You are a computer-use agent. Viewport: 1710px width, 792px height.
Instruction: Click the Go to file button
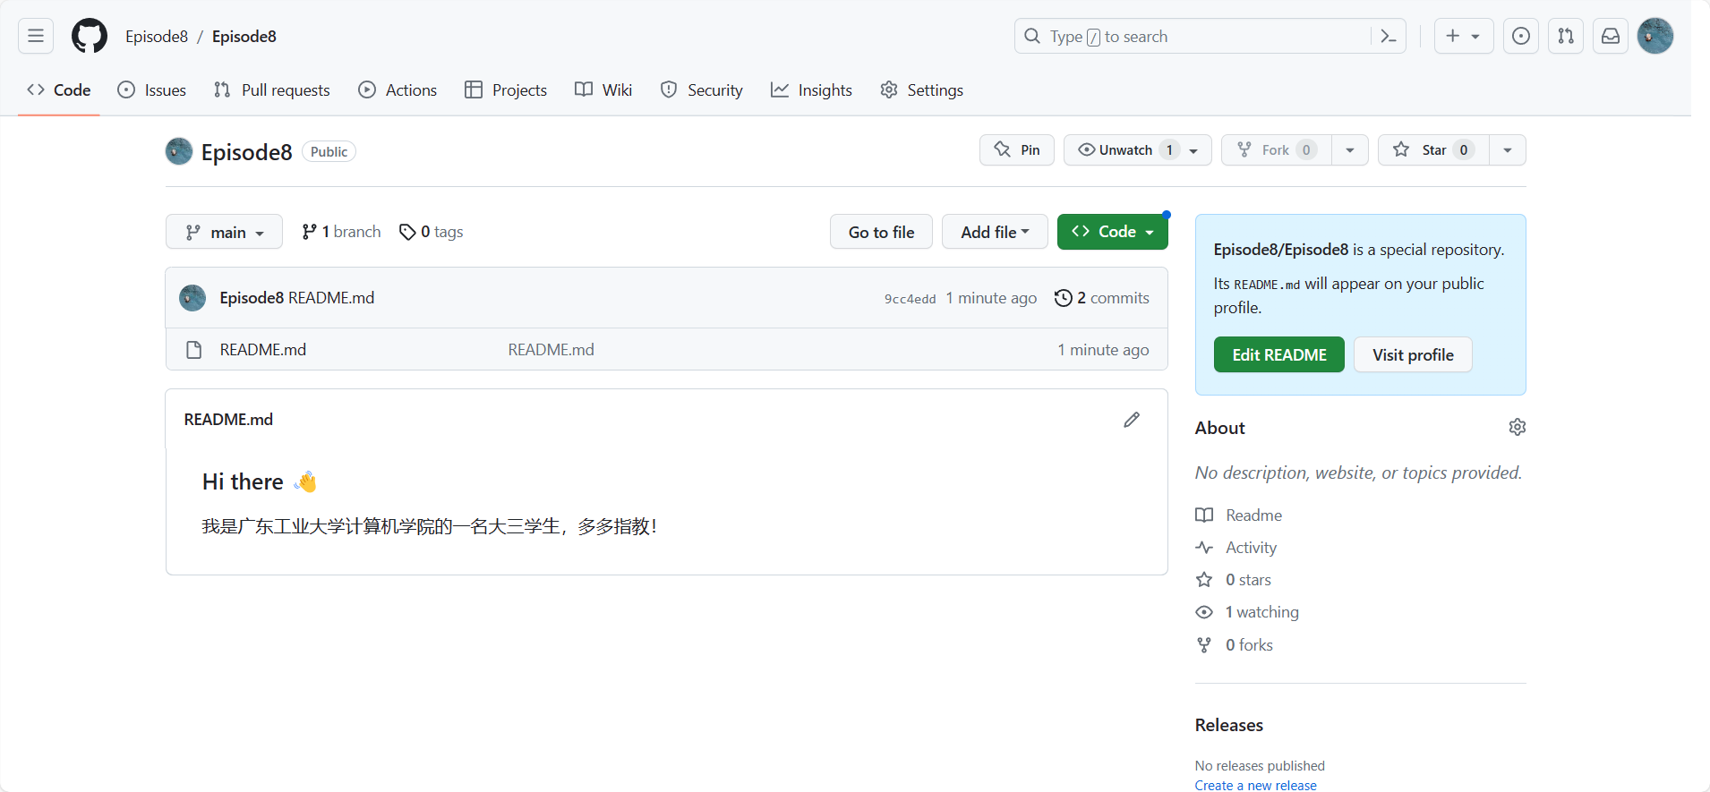[x=881, y=232]
